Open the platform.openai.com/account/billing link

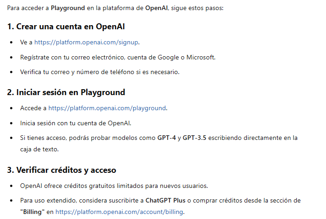coord(119,212)
